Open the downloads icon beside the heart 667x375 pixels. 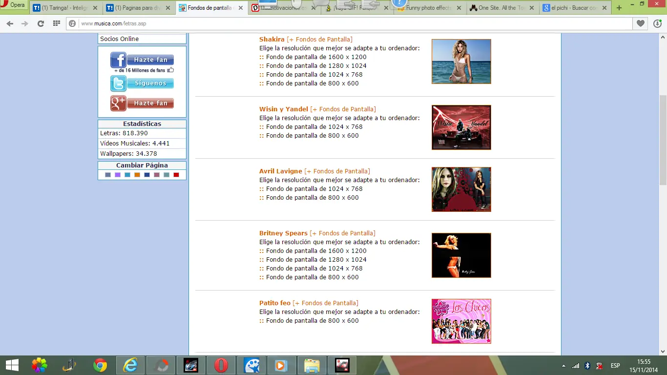pos(657,23)
